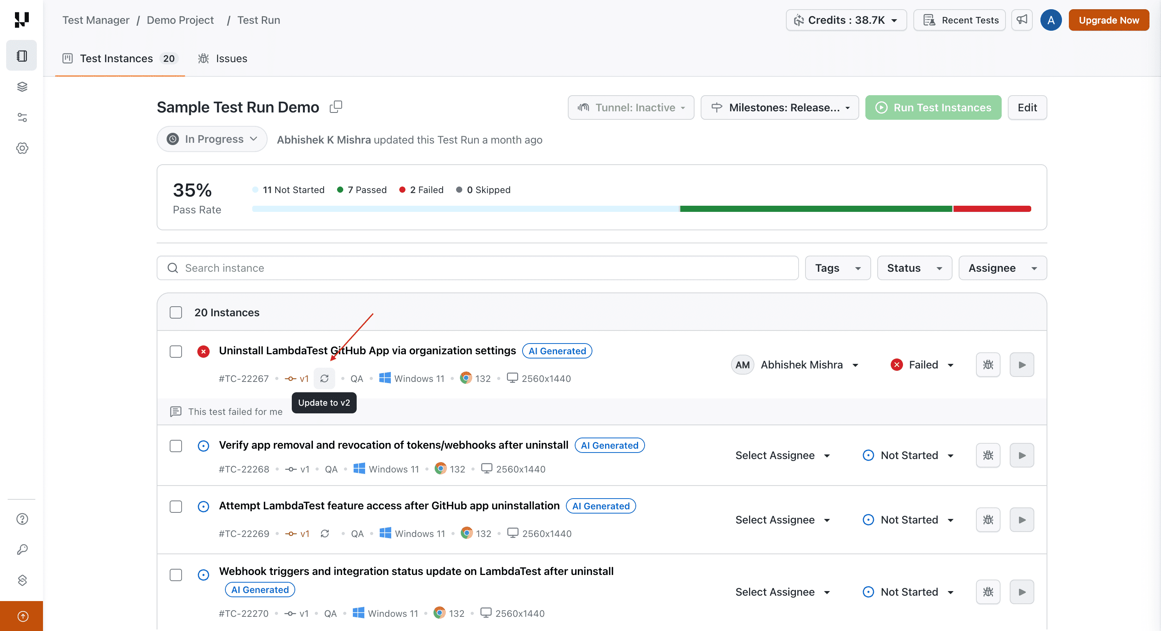Image resolution: width=1161 pixels, height=631 pixels.
Task: Click the Update to v2 refresh icon on TC-22269
Action: click(325, 533)
